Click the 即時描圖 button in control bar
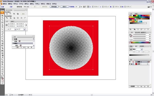Screen dimensions: 154x96 pos(54,7)
